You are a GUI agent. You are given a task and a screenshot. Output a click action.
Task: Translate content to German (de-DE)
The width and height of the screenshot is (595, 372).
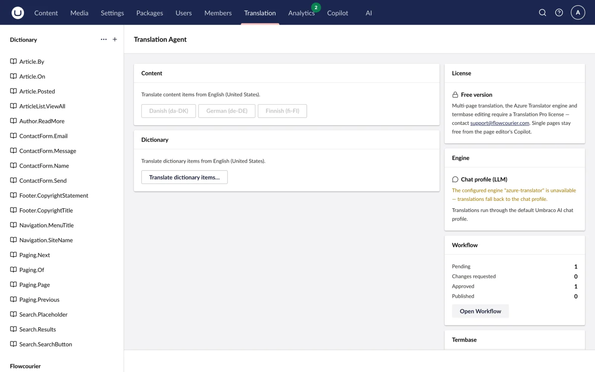tap(227, 111)
